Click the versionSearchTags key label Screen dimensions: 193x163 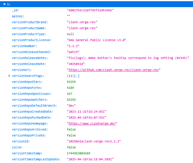coord(28,76)
